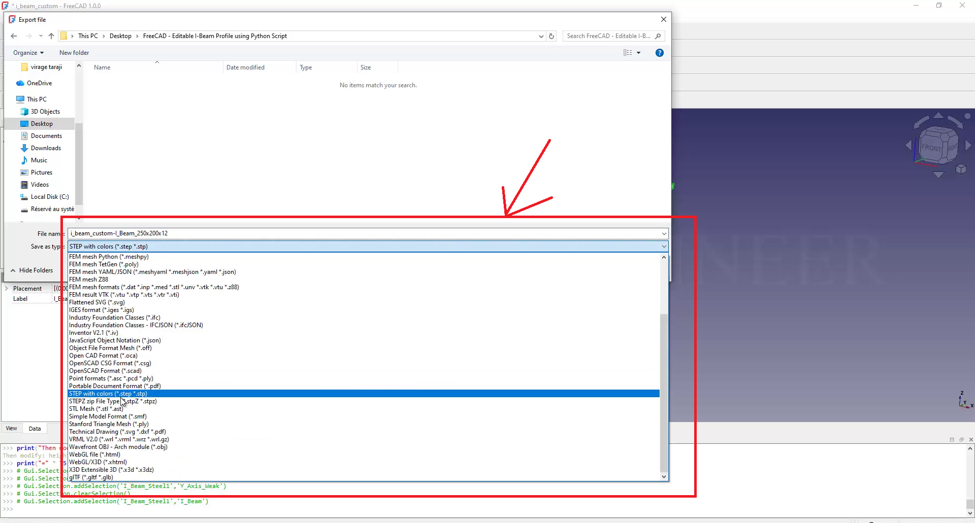
Task: Click the Change view layout icon
Action: click(628, 53)
